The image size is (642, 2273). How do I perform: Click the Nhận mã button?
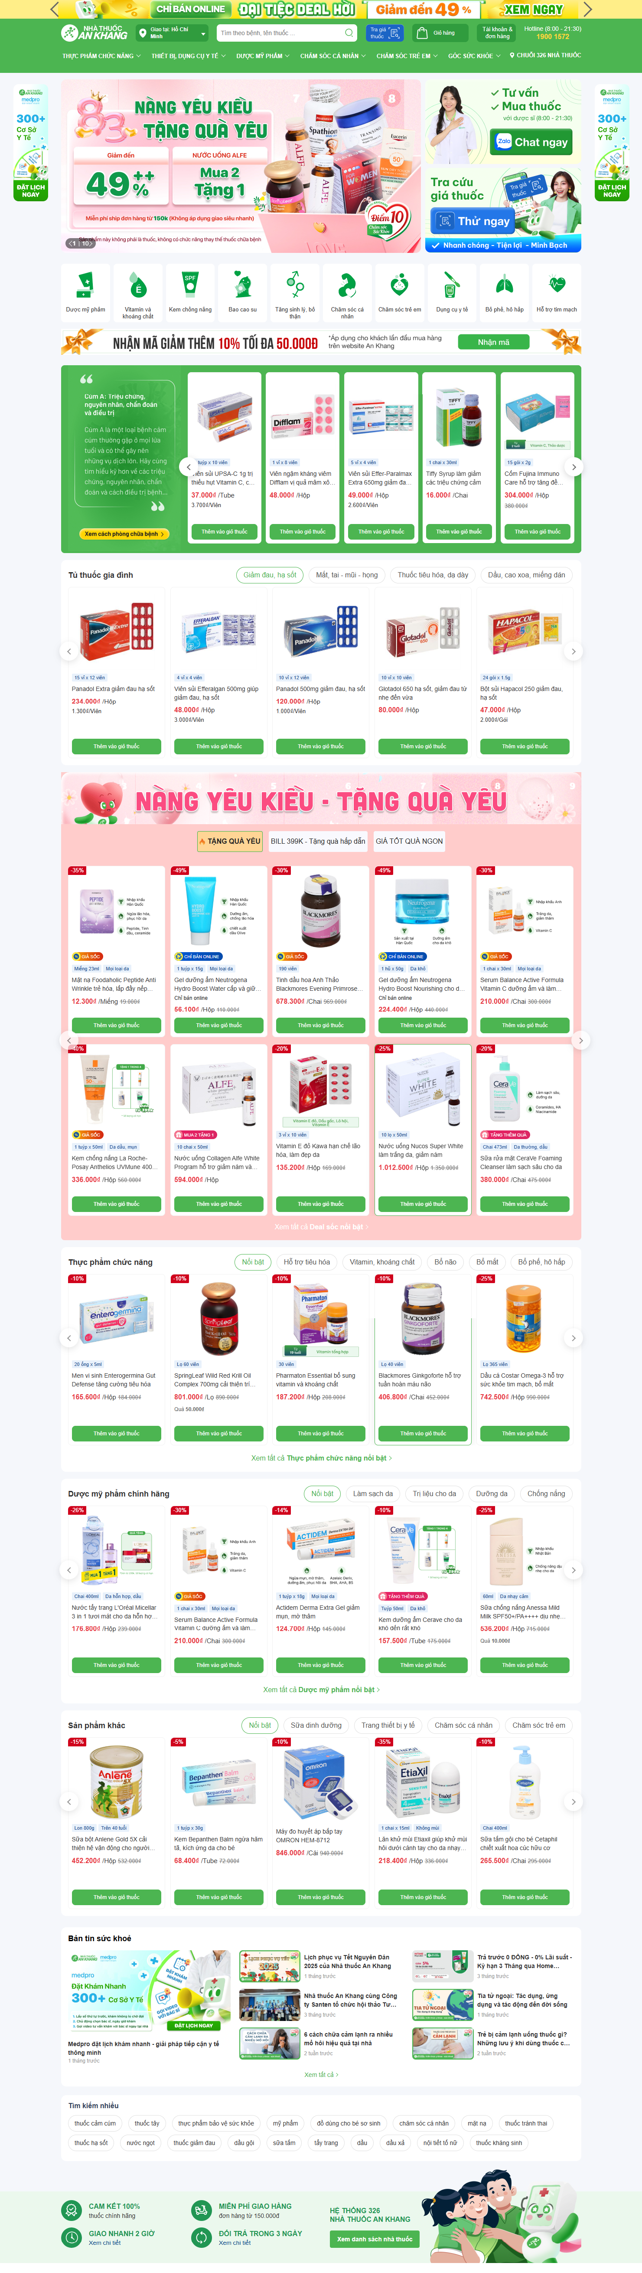point(493,342)
